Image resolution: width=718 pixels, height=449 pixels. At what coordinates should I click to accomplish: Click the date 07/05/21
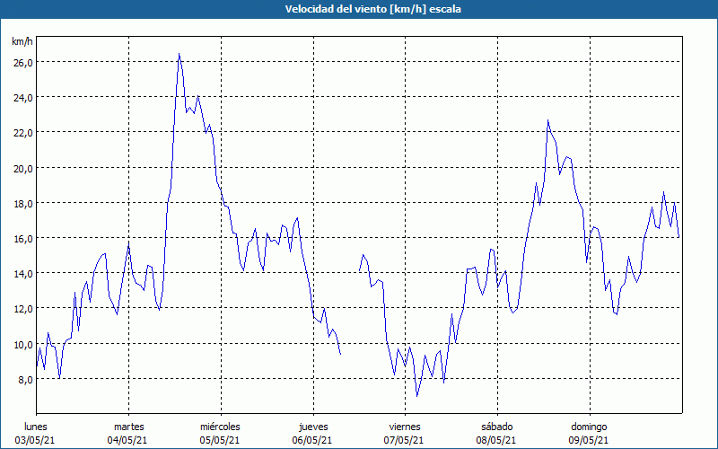pos(404,440)
